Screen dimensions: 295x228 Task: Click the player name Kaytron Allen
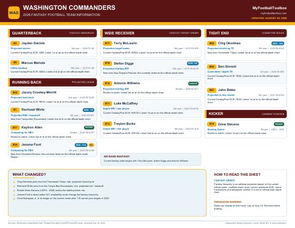pos(32,127)
